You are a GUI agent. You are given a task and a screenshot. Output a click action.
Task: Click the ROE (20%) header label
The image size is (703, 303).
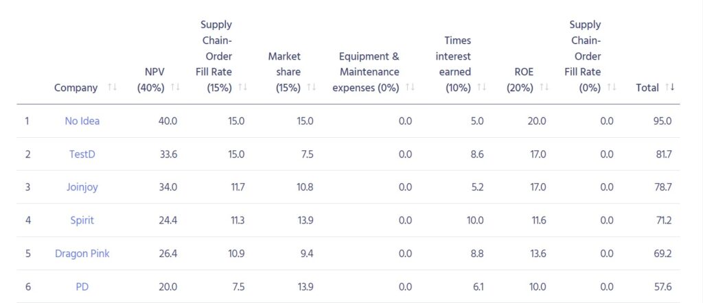(x=520, y=80)
